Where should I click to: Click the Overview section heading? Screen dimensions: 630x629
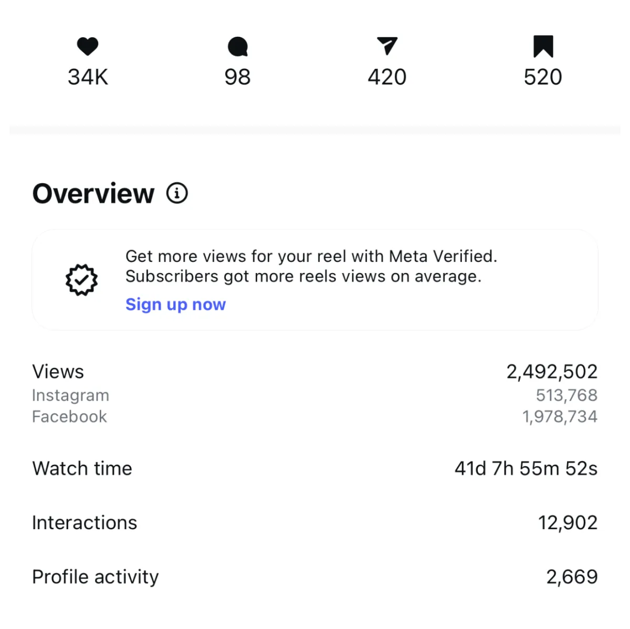[x=93, y=193]
